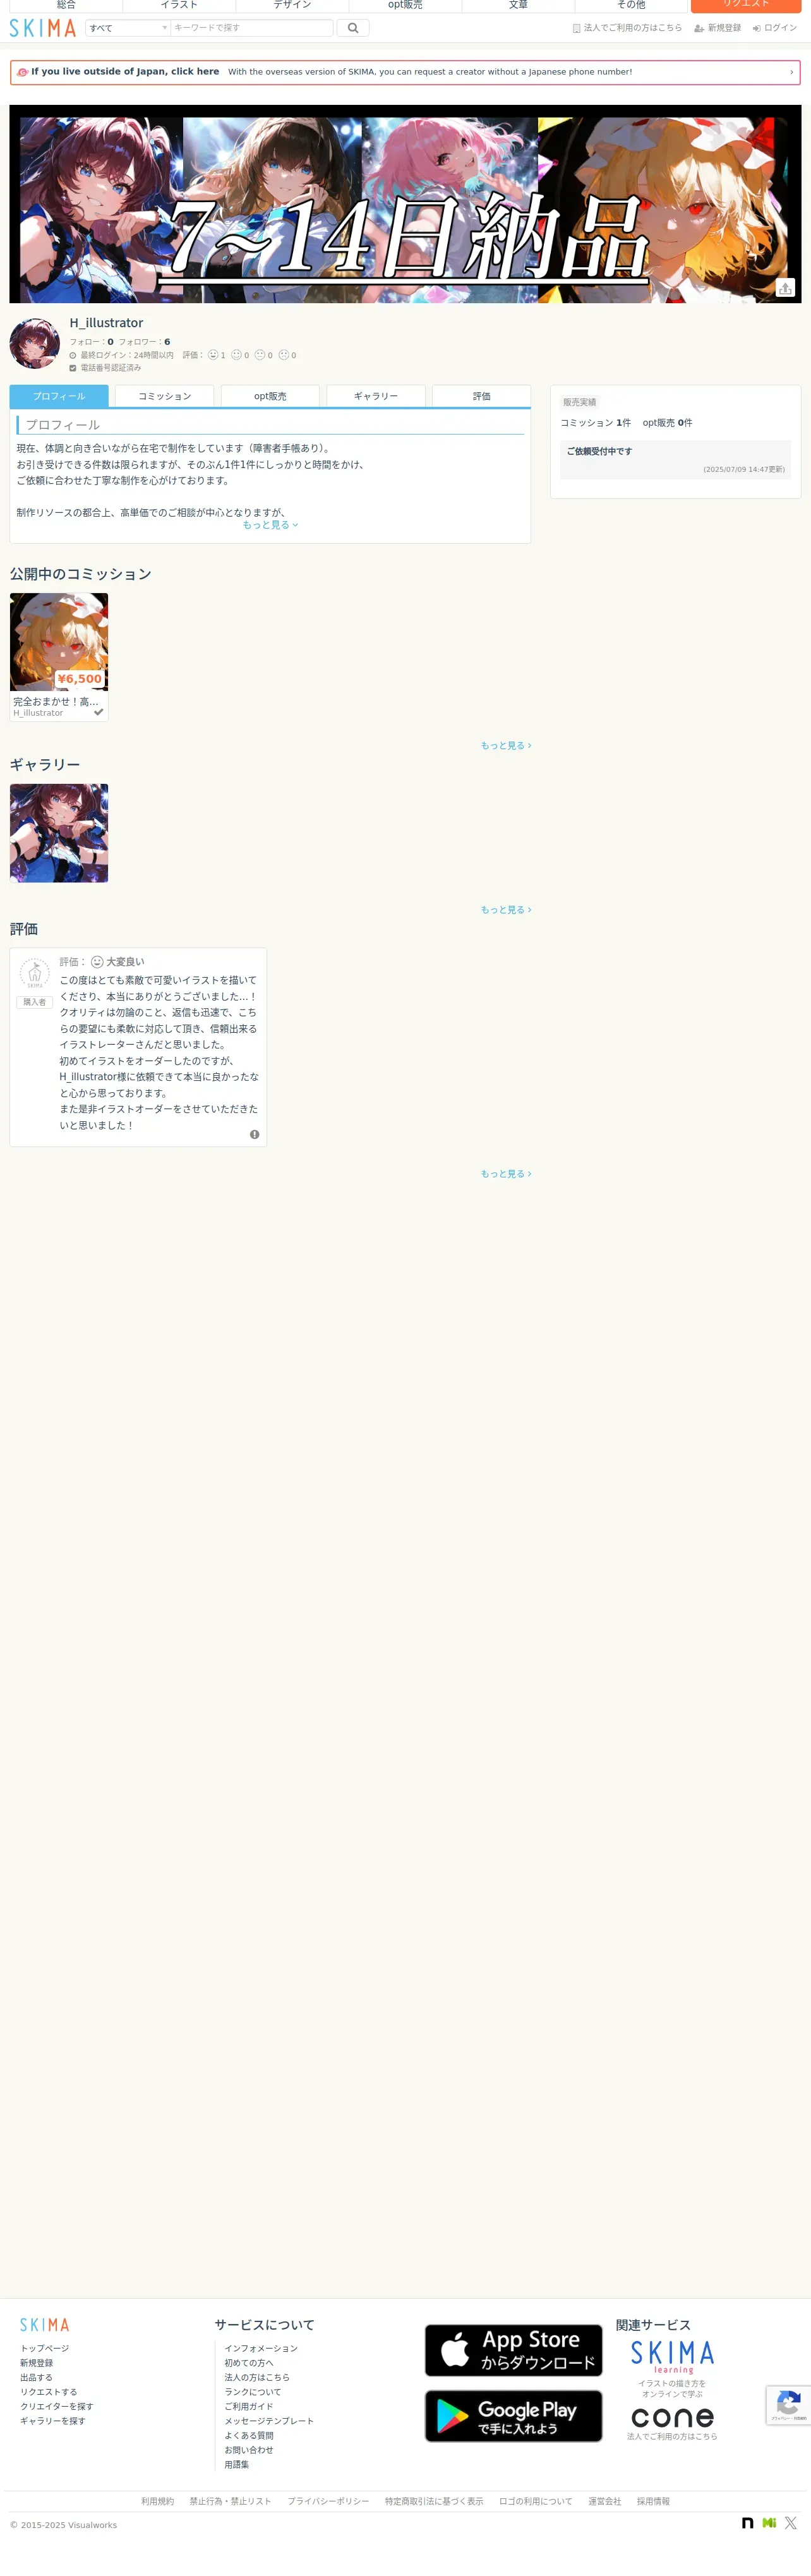
Task: Open footer link 初めての方へ
Action: coord(249,2363)
